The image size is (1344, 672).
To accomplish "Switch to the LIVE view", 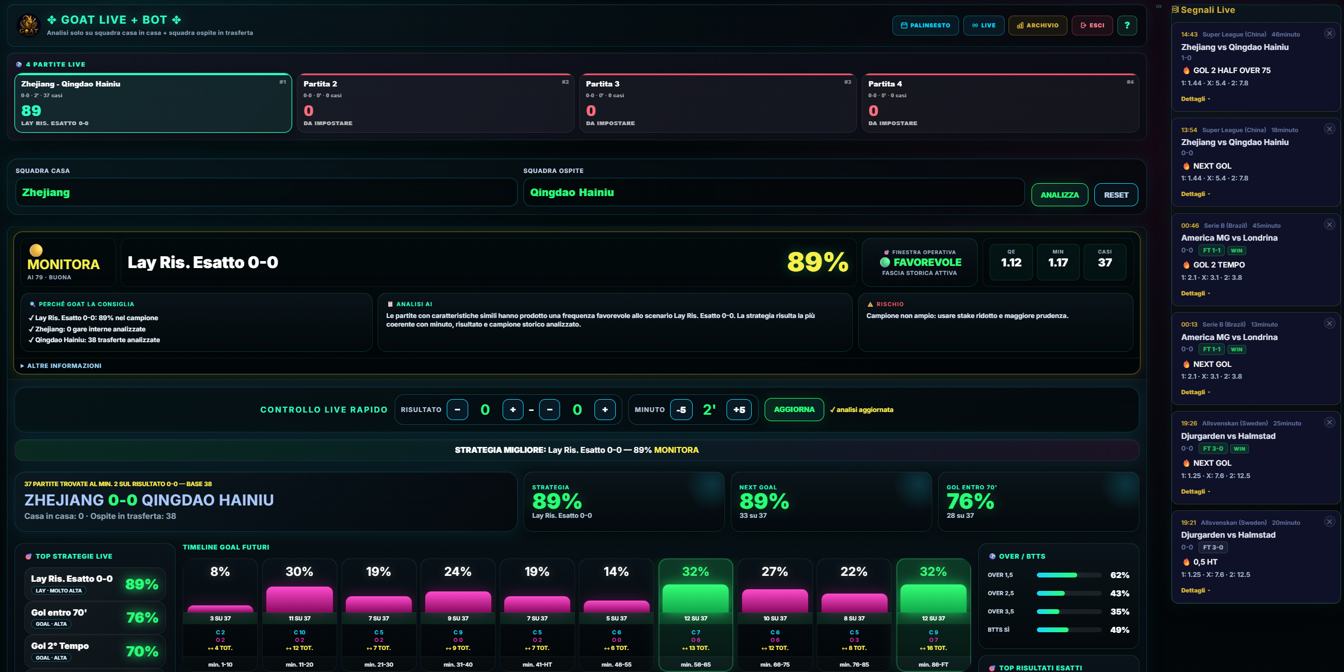I will [x=984, y=25].
